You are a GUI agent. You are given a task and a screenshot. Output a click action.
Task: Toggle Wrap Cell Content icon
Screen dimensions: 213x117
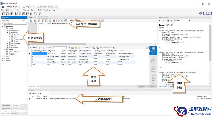point(114,48)
